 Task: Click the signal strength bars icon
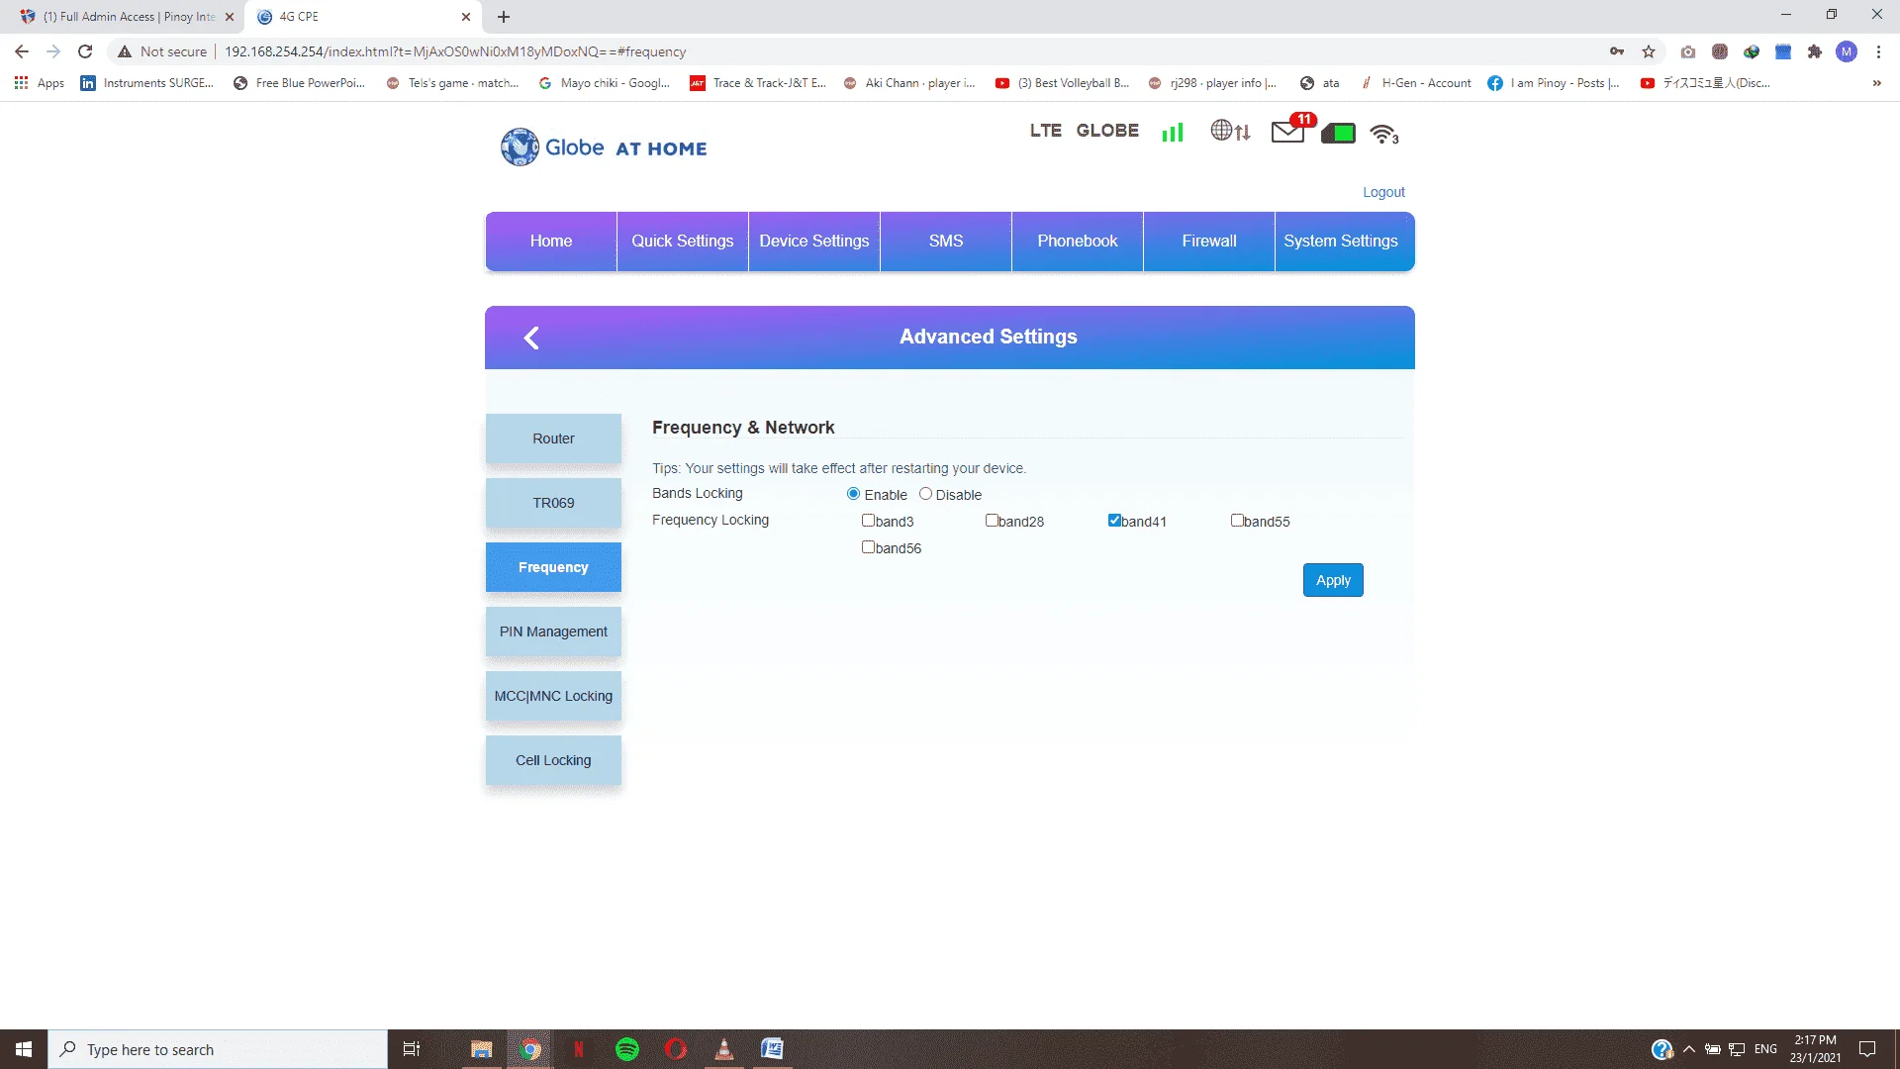(x=1173, y=132)
